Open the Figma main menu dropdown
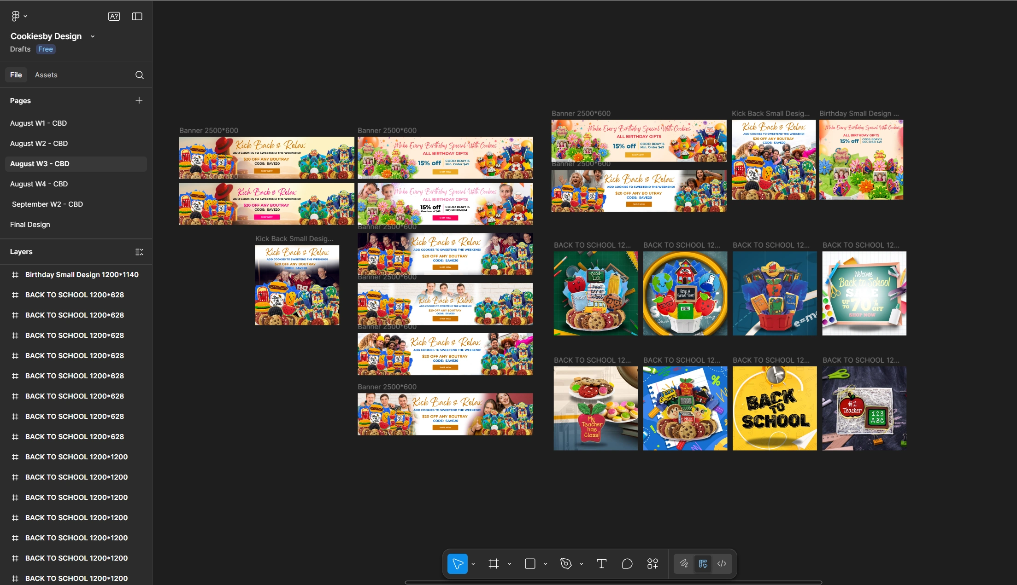Screen dimensions: 1017x585 click(x=18, y=17)
